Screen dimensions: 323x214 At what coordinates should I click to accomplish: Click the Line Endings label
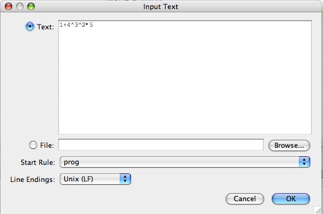[x=33, y=179]
